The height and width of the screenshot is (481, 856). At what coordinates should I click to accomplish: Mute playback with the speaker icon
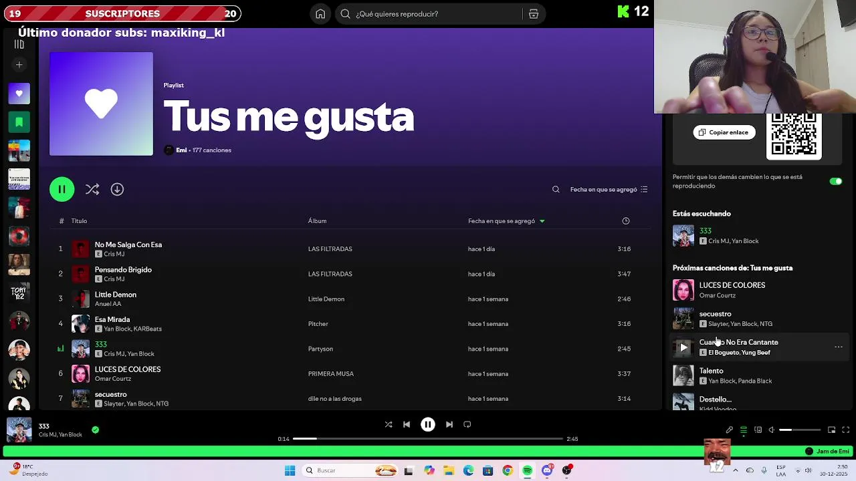(771, 430)
